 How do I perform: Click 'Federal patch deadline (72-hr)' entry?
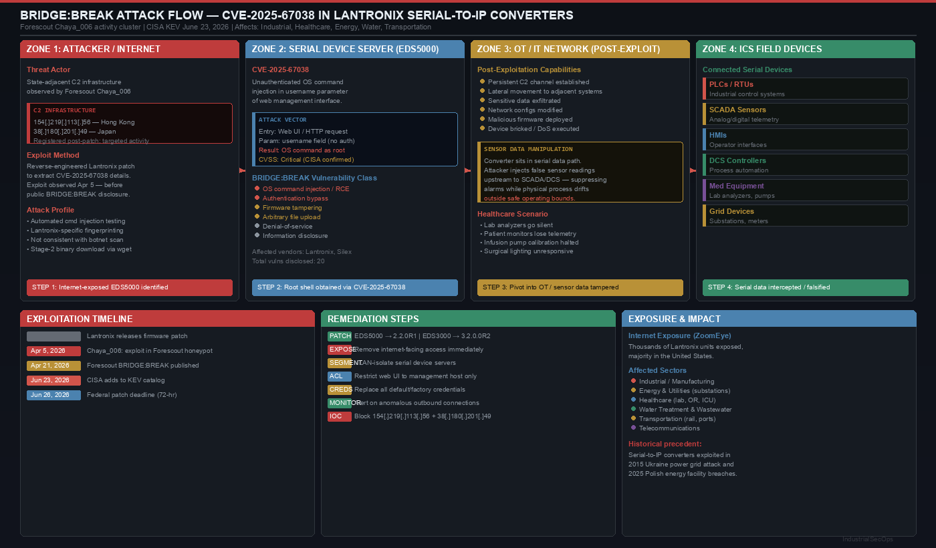(x=132, y=395)
